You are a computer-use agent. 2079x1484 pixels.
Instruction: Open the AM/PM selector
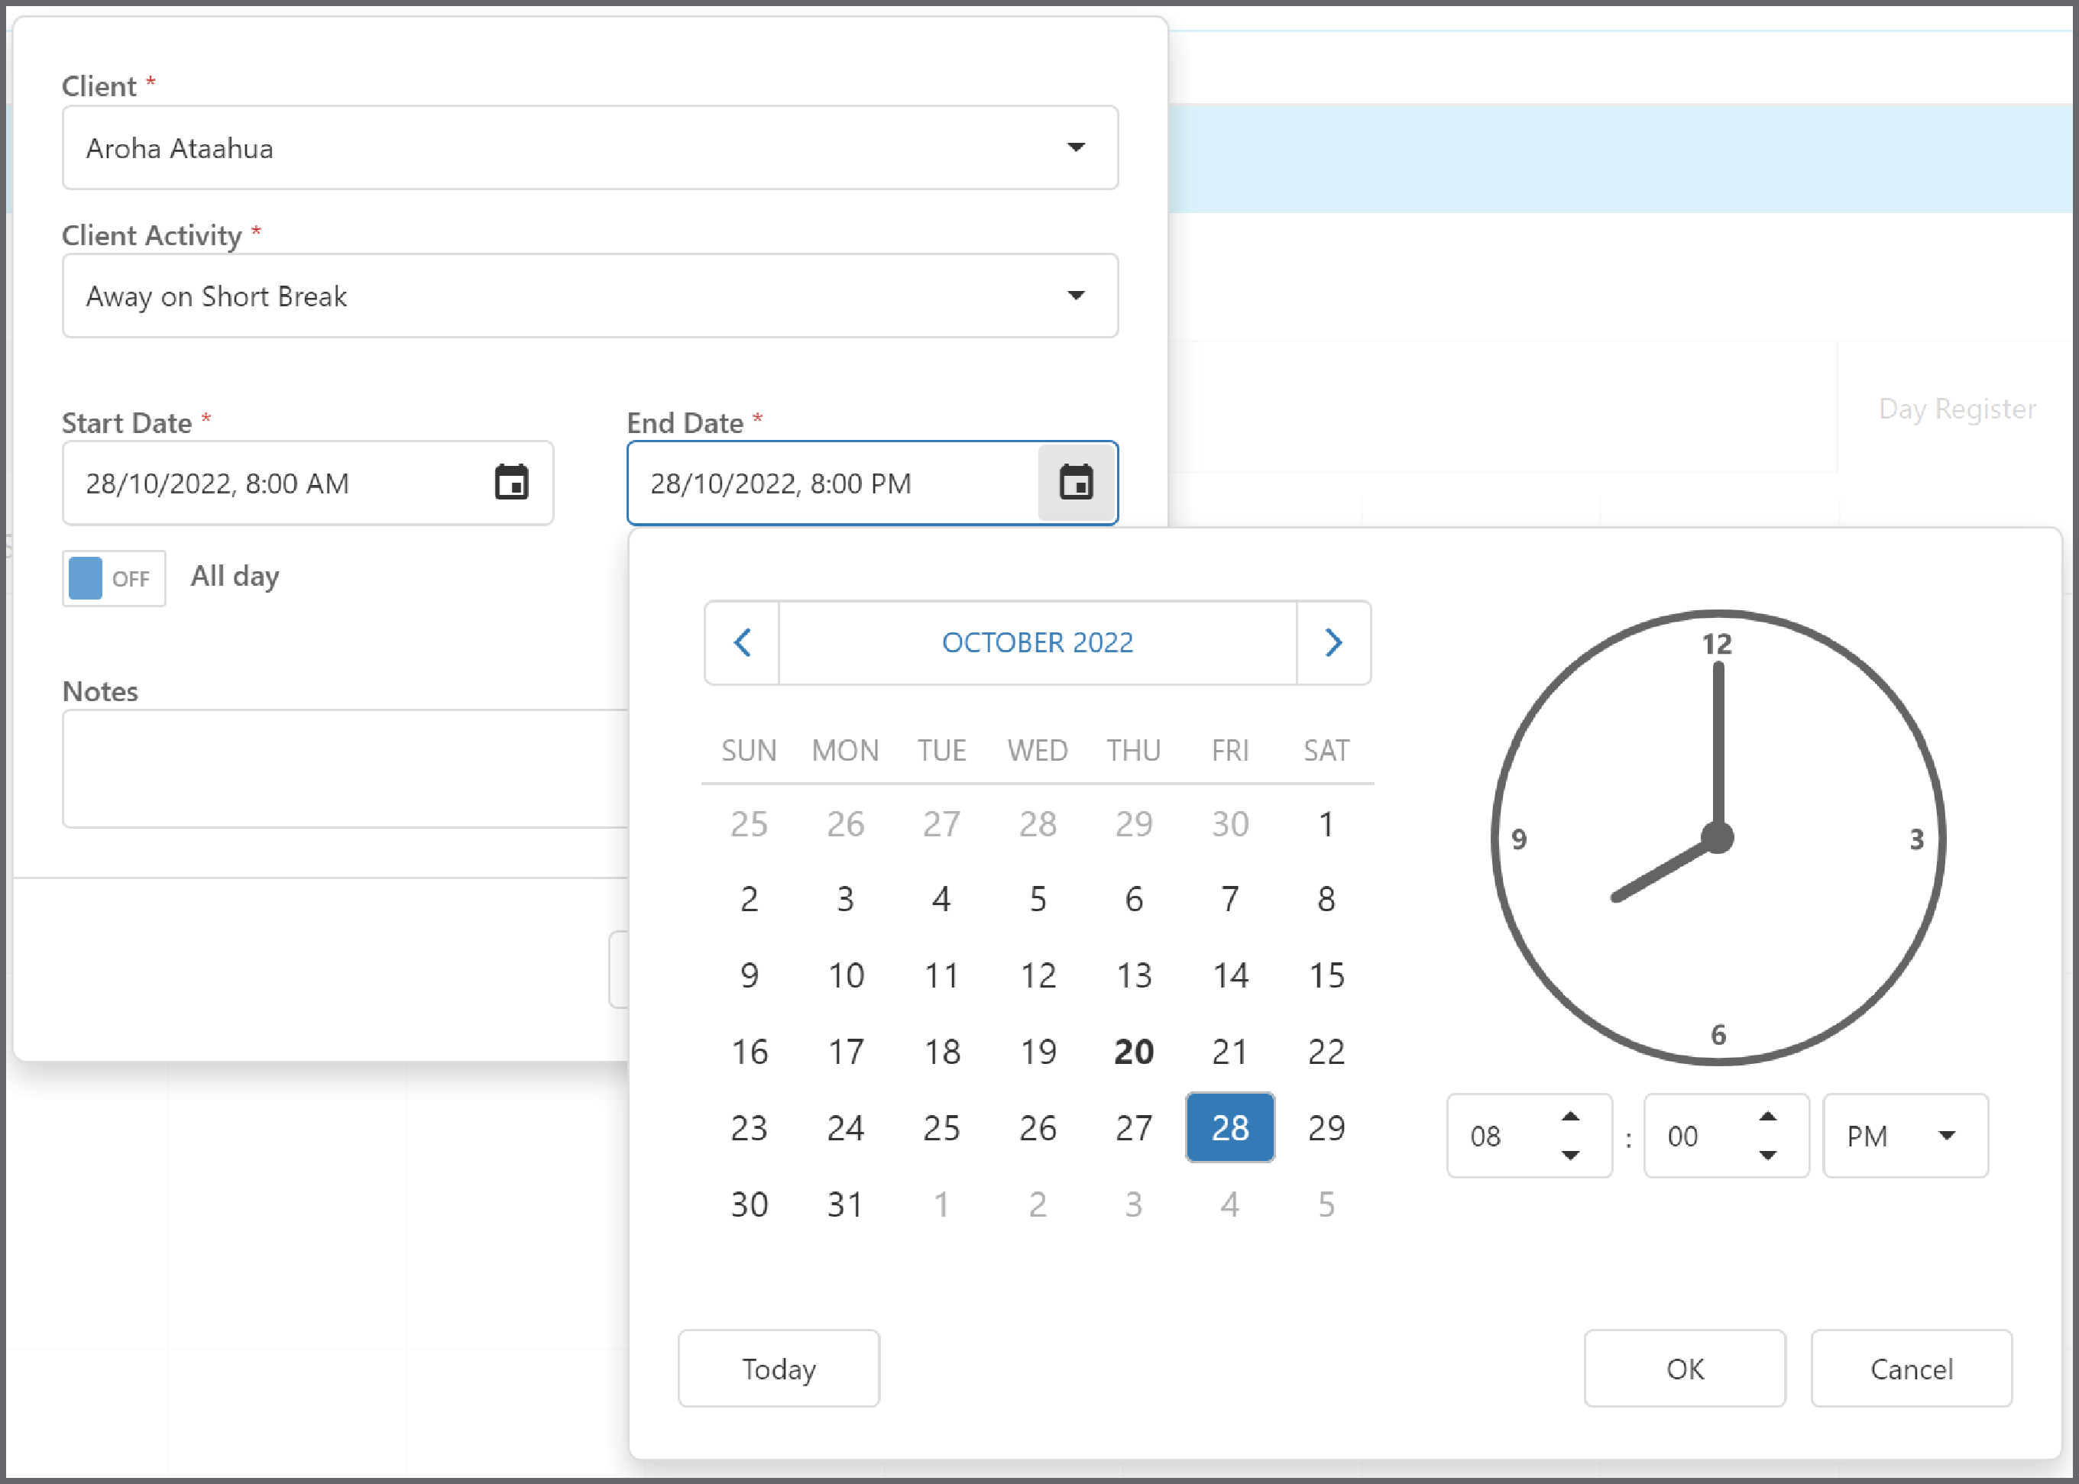(1906, 1136)
